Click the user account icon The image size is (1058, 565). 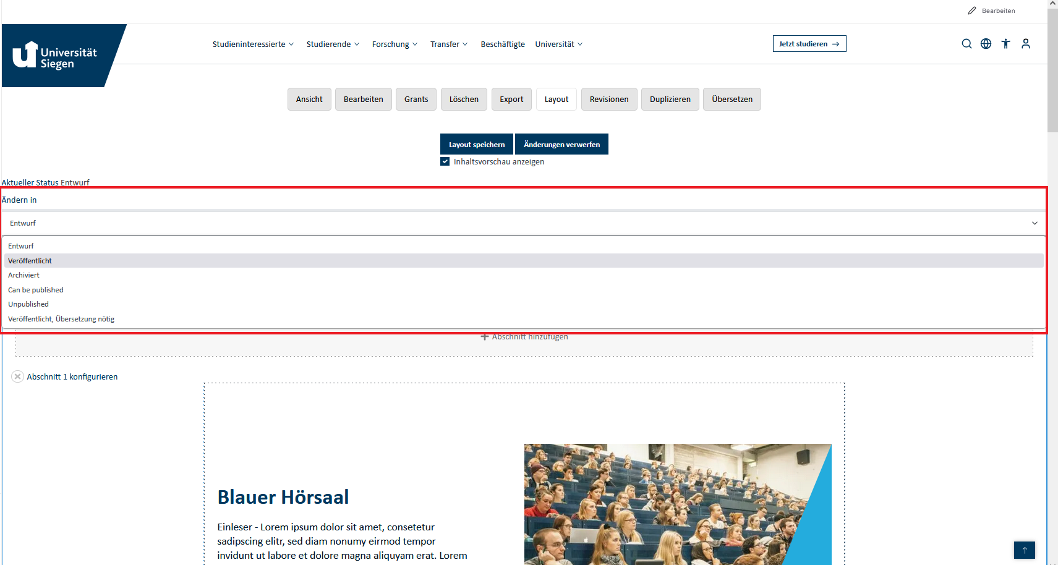coord(1025,43)
